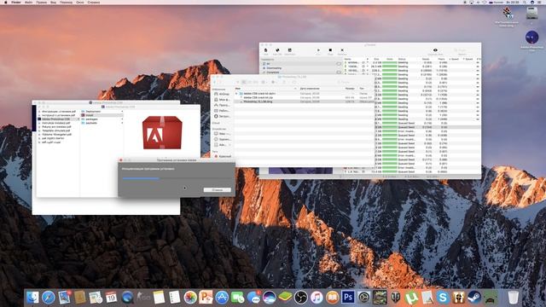Click Отмена button in installer dialog
Image resolution: width=546 pixels, height=307 pixels.
(218, 189)
